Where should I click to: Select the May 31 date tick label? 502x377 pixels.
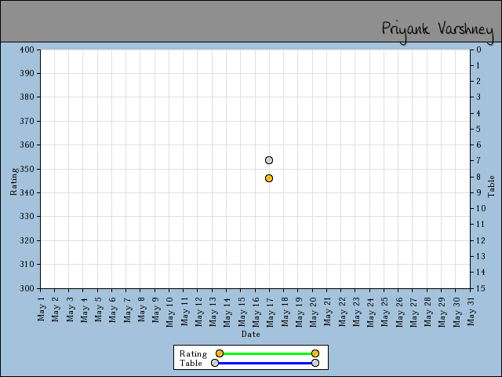[471, 308]
